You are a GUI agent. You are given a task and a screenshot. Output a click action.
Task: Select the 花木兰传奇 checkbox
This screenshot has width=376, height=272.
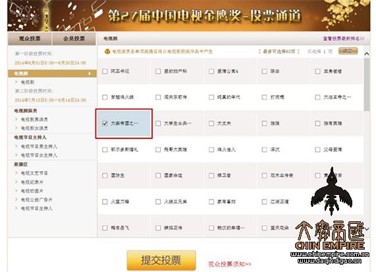pos(265,176)
